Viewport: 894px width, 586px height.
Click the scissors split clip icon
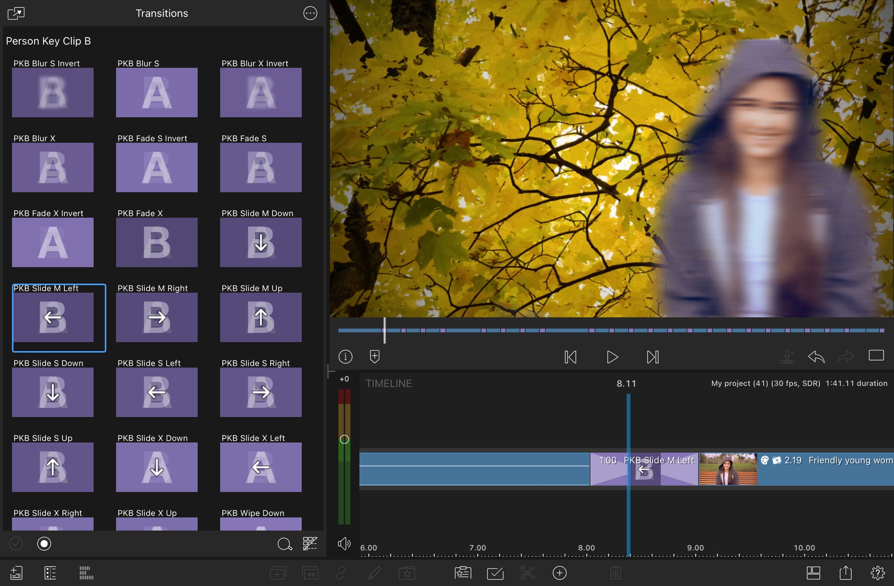[527, 573]
